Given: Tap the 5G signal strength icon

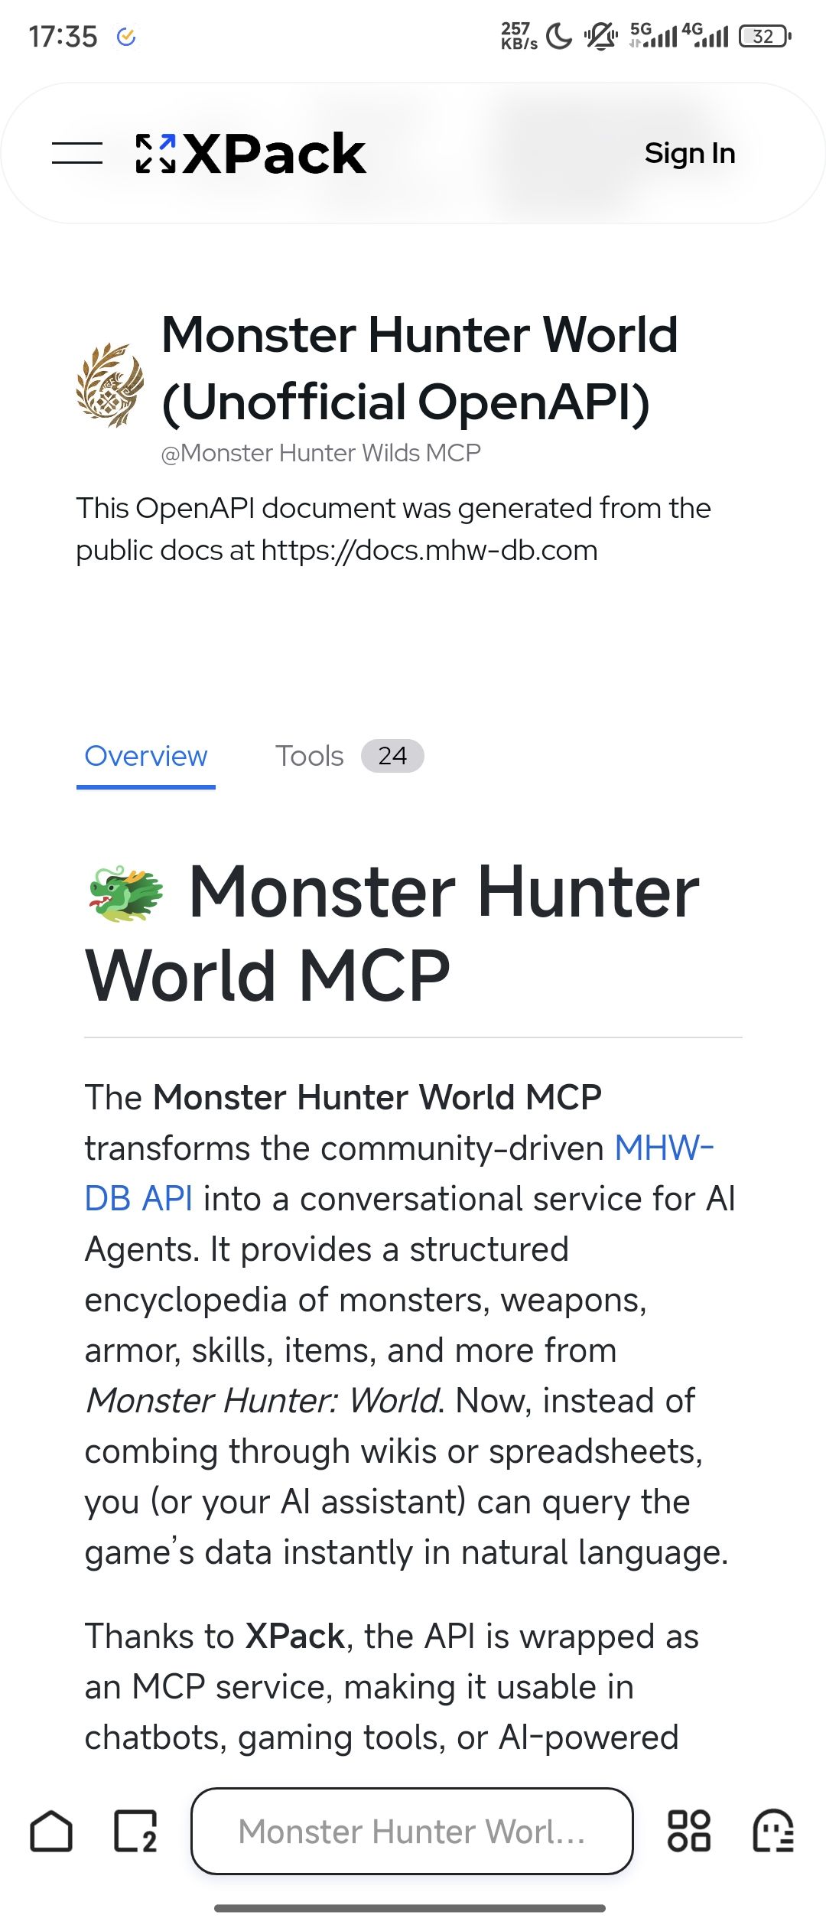Looking at the screenshot, I should [653, 35].
